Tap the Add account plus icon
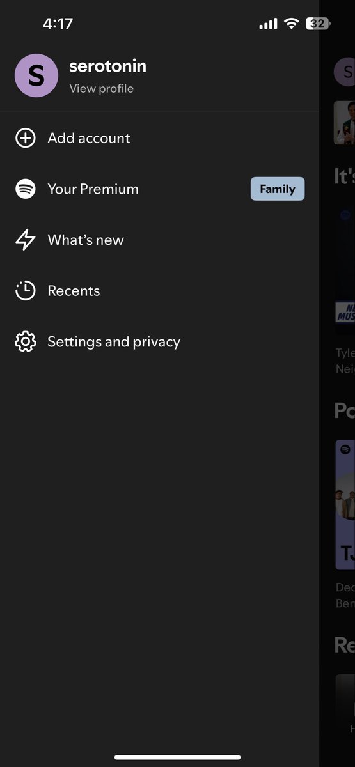355x767 pixels. (x=26, y=138)
